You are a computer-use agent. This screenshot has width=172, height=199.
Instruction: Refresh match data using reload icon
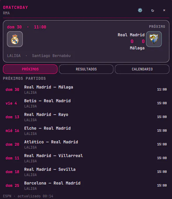152,11
